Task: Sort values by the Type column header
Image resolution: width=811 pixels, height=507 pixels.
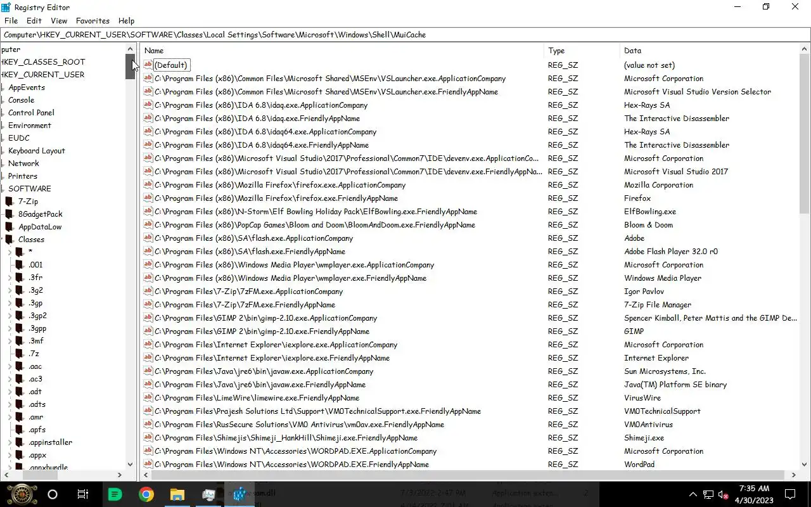Action: click(x=582, y=50)
